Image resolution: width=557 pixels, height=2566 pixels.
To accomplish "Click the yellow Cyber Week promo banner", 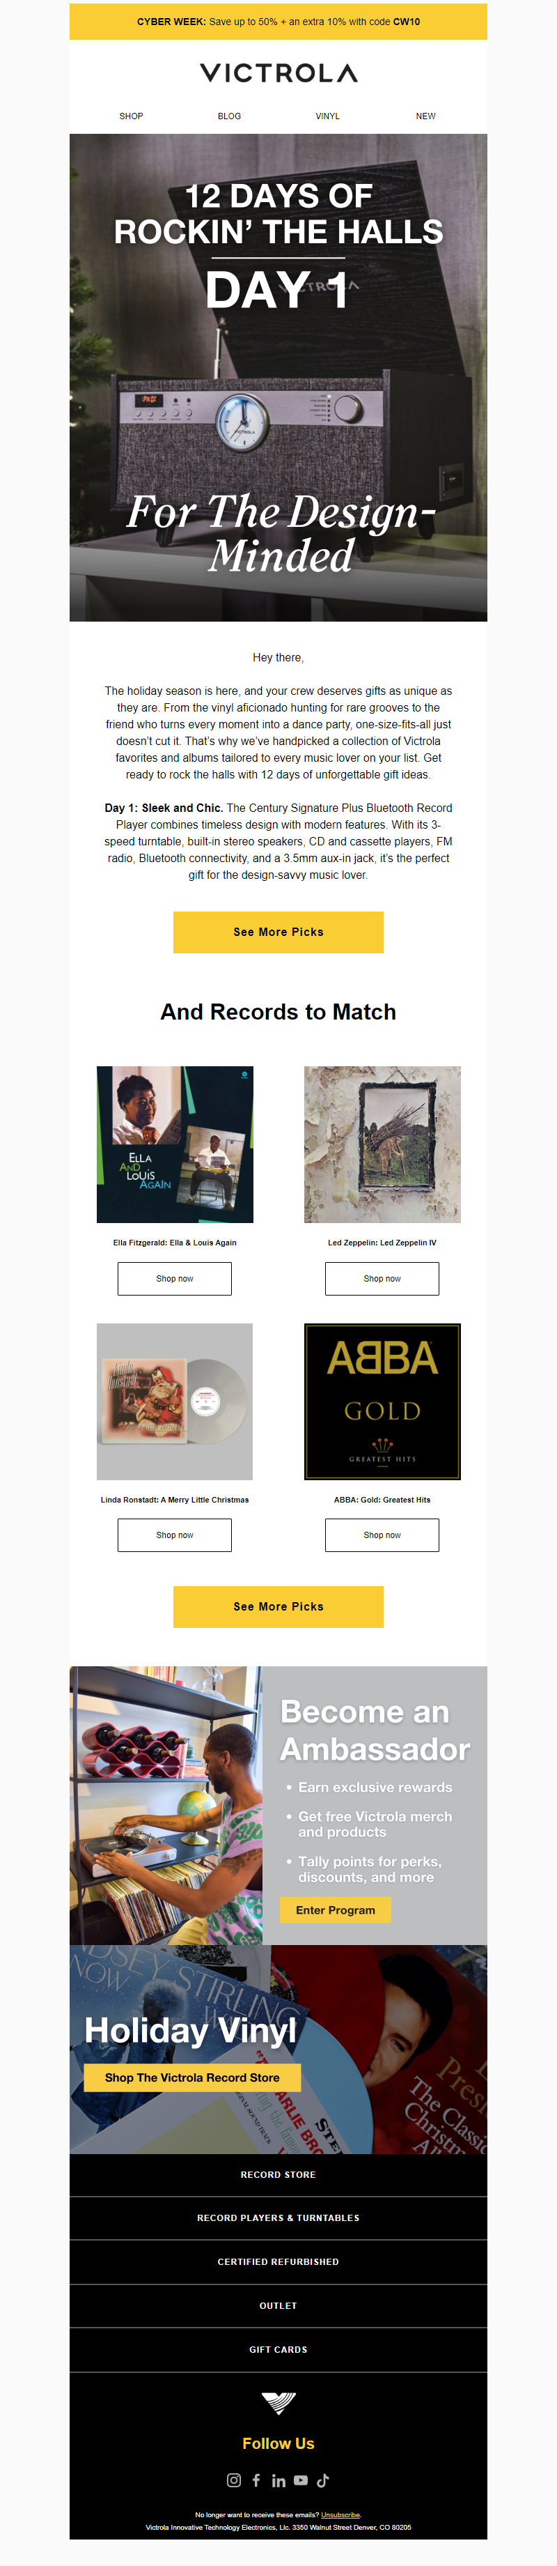I will [278, 21].
